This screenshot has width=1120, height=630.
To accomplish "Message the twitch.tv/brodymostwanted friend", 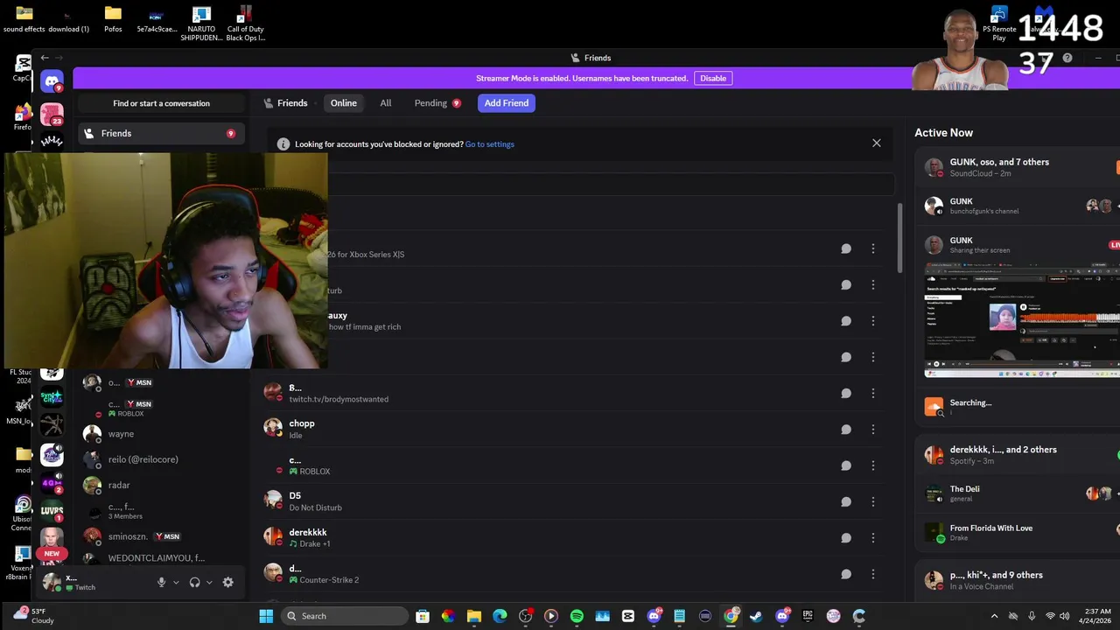I will [845, 394].
